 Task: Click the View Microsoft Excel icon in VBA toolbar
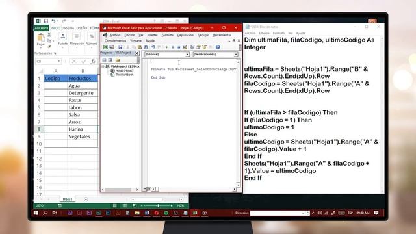pos(105,47)
